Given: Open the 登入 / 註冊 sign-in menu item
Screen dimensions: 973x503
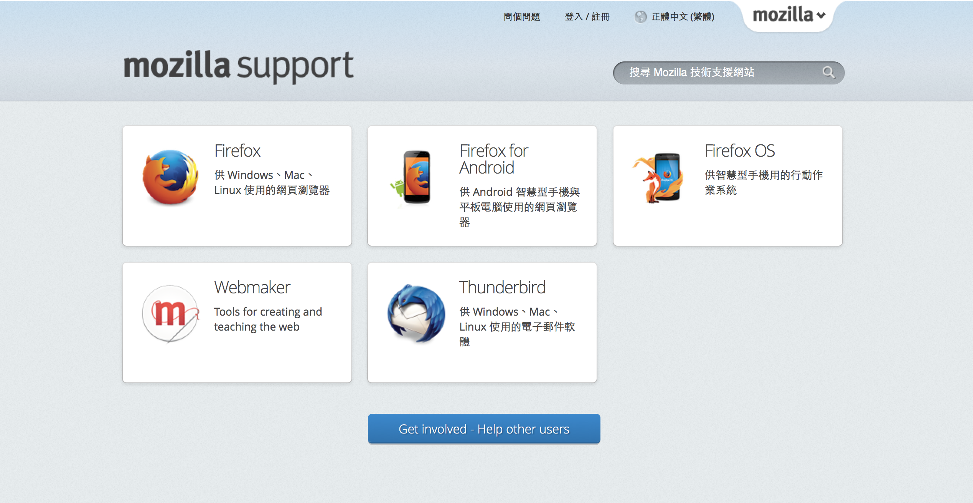Looking at the screenshot, I should coord(587,17).
